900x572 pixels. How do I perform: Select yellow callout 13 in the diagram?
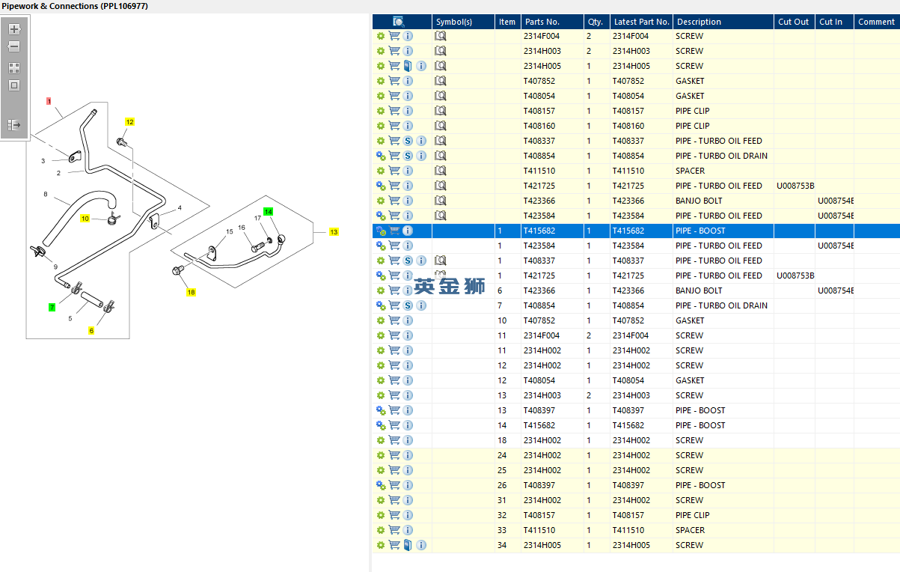point(334,232)
